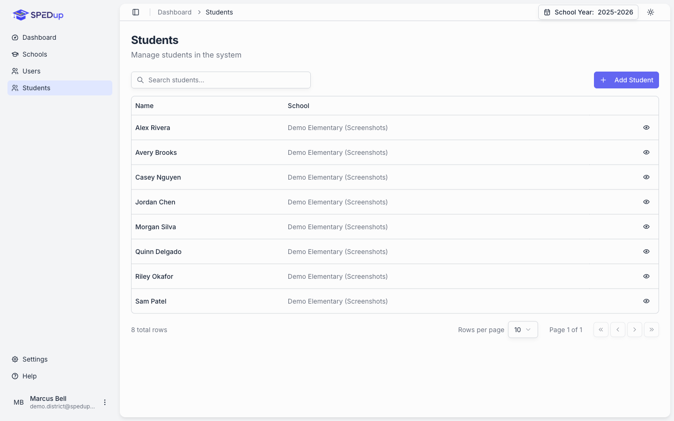Click the Marcus Bell account name
The width and height of the screenshot is (674, 421).
coord(48,399)
